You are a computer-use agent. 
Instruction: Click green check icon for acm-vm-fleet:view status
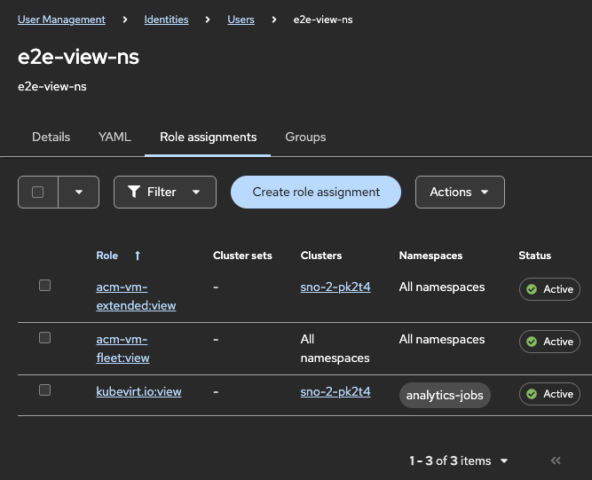[532, 342]
